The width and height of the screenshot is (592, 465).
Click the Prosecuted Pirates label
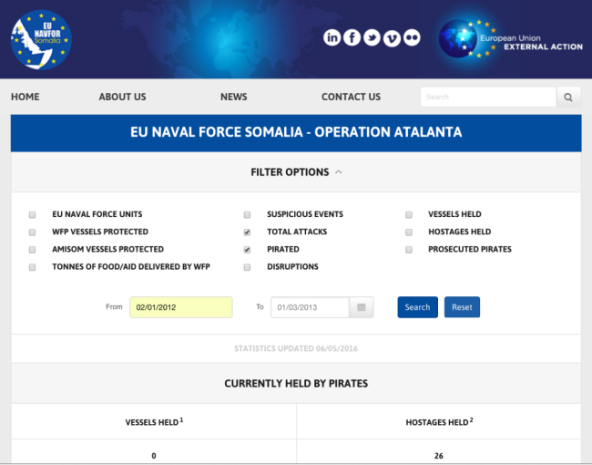pyautogui.click(x=470, y=249)
